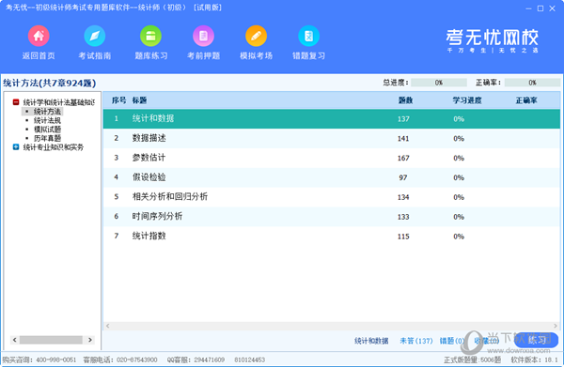Open the 未答(137) unanswered link
This screenshot has height=367, width=564.
coord(416,341)
